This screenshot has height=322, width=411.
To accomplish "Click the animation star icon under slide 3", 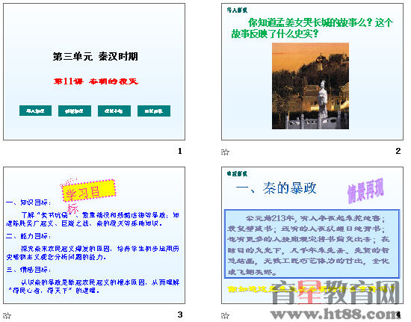I will tap(7, 315).
